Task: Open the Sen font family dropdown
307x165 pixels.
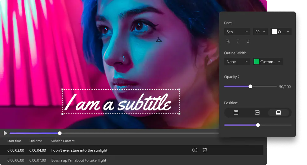Action: (237, 32)
